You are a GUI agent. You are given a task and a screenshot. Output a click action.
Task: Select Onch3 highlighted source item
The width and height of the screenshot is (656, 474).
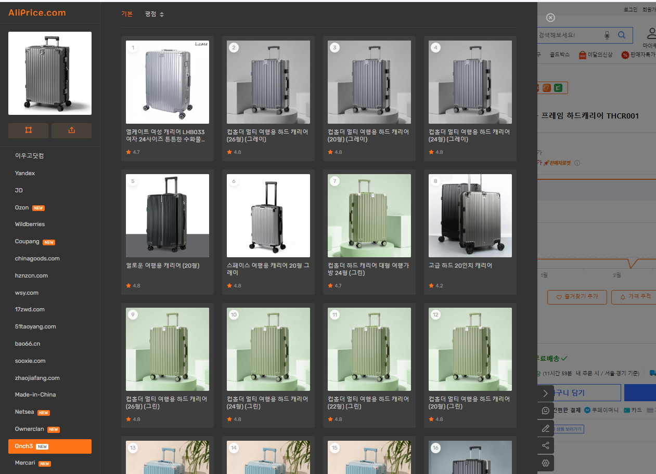click(50, 446)
